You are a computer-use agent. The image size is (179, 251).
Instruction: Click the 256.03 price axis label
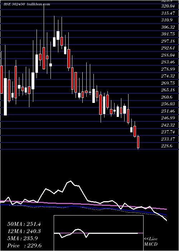168,104
